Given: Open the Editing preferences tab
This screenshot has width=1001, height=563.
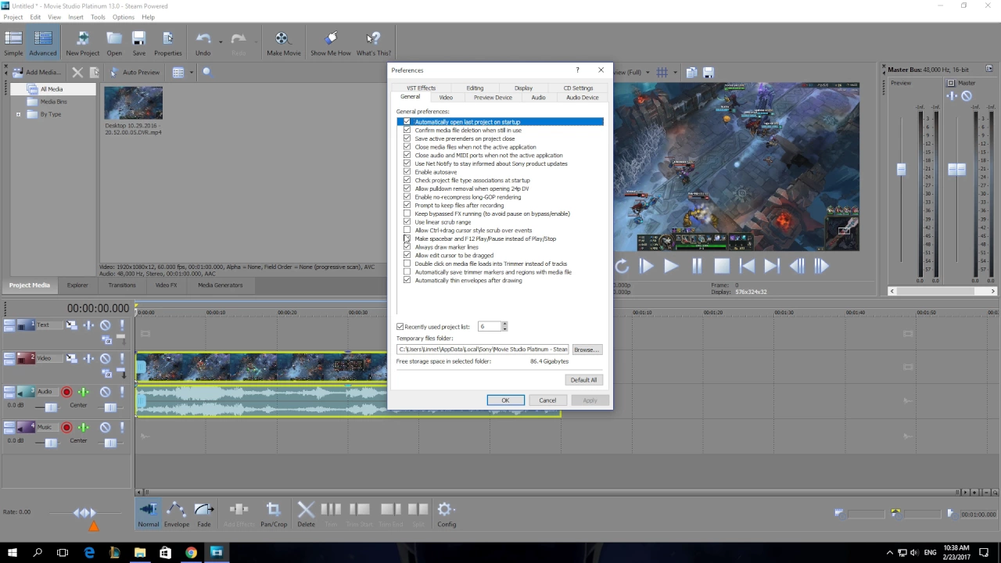Looking at the screenshot, I should [x=475, y=88].
